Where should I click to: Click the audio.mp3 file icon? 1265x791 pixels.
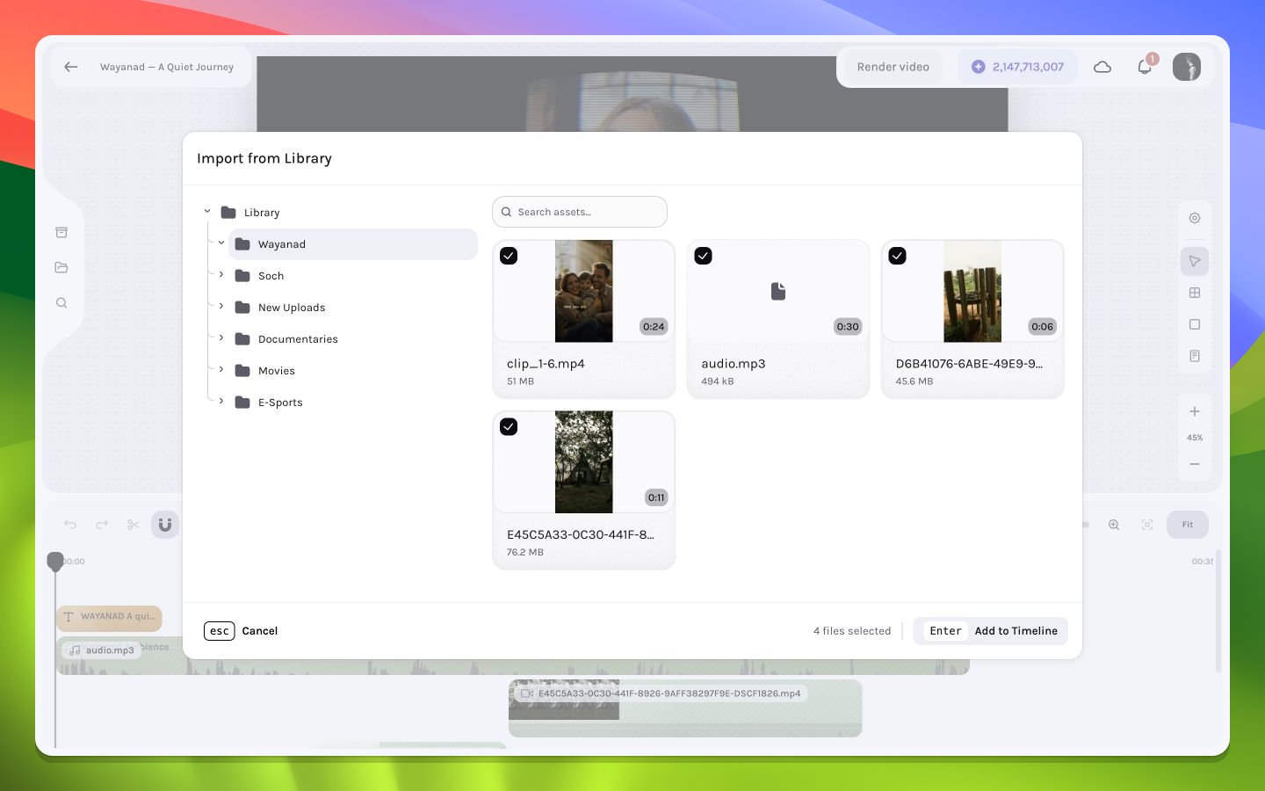[x=778, y=291]
